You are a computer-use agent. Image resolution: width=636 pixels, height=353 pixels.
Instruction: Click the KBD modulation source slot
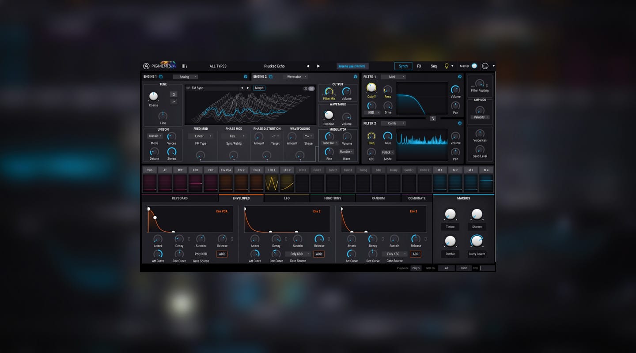[x=195, y=180]
